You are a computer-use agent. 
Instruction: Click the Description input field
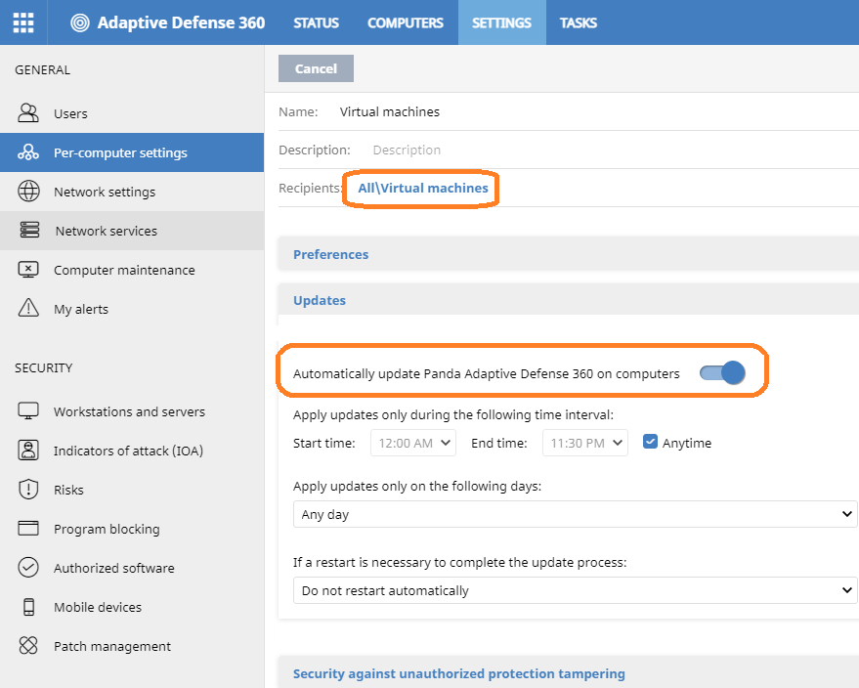(x=614, y=150)
